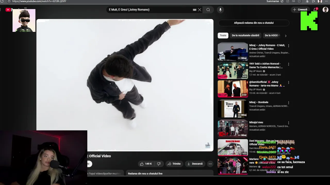The image size is (330, 185).
Task: Click the search field with E Mult, E Greu!
Action: tap(150, 10)
